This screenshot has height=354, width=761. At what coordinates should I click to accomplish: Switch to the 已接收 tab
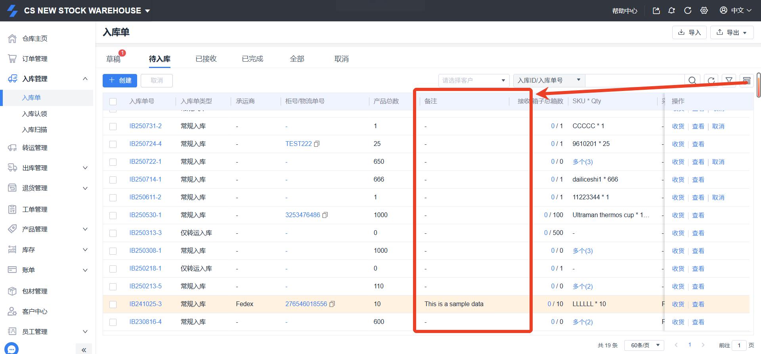(x=206, y=59)
